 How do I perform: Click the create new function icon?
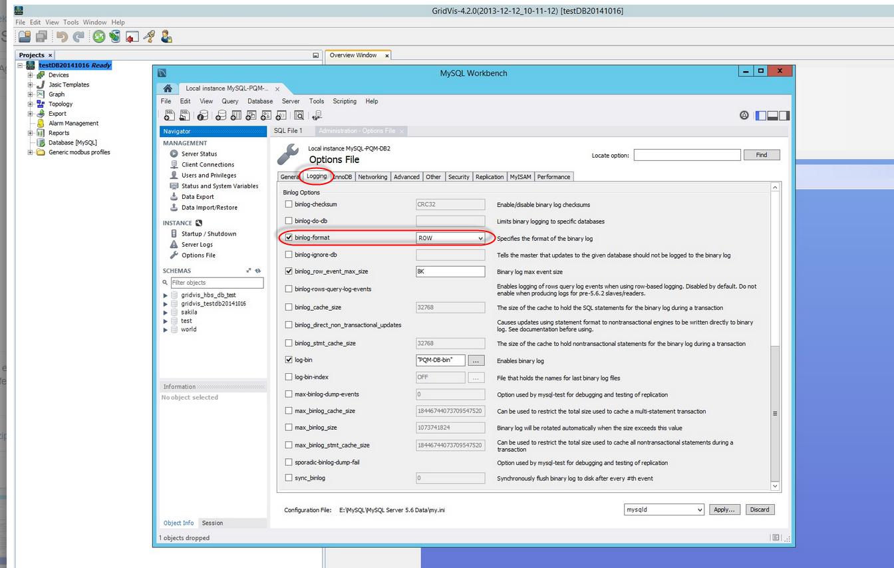[281, 116]
